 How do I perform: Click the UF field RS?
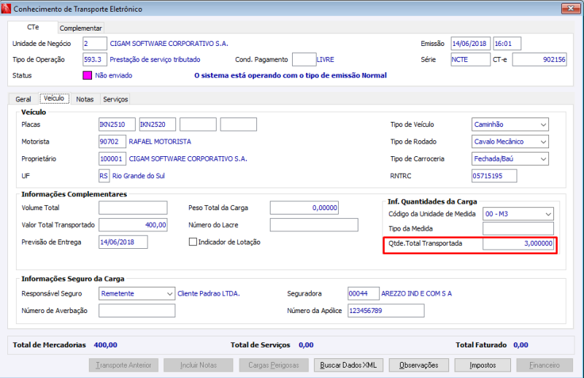[x=104, y=176]
